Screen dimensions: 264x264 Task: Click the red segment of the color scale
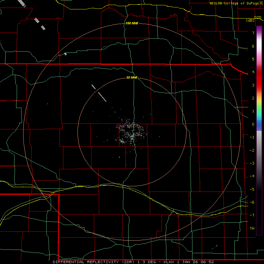259,79
